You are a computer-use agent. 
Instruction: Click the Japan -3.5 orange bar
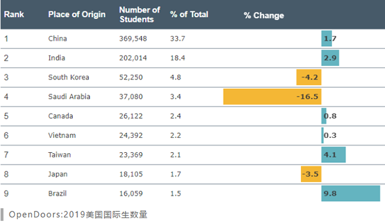point(311,174)
